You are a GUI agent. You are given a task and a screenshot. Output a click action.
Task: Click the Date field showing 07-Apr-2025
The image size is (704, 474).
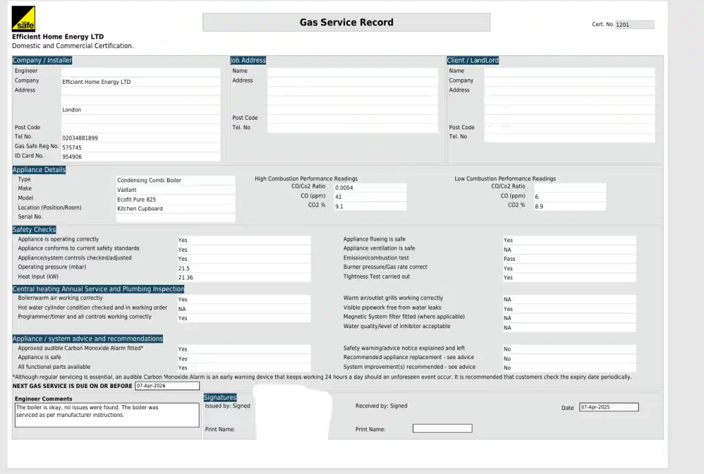click(x=608, y=407)
